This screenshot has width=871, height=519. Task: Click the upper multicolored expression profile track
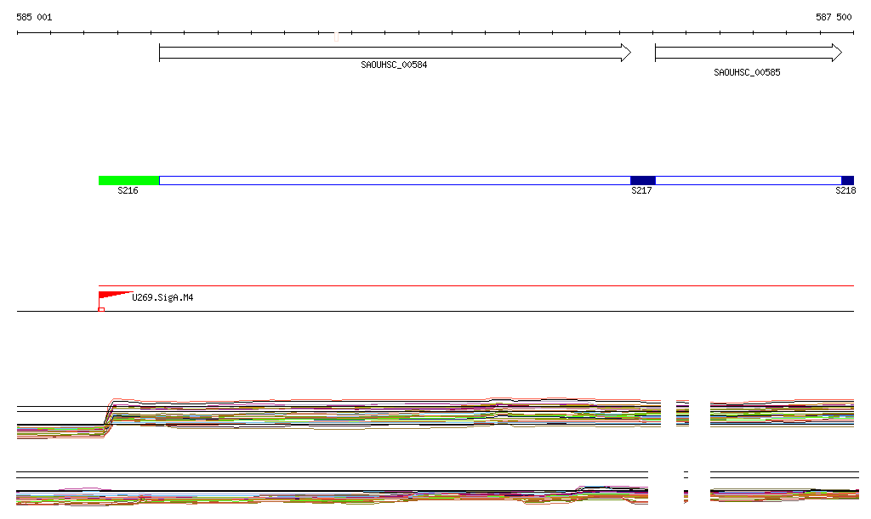click(x=383, y=412)
